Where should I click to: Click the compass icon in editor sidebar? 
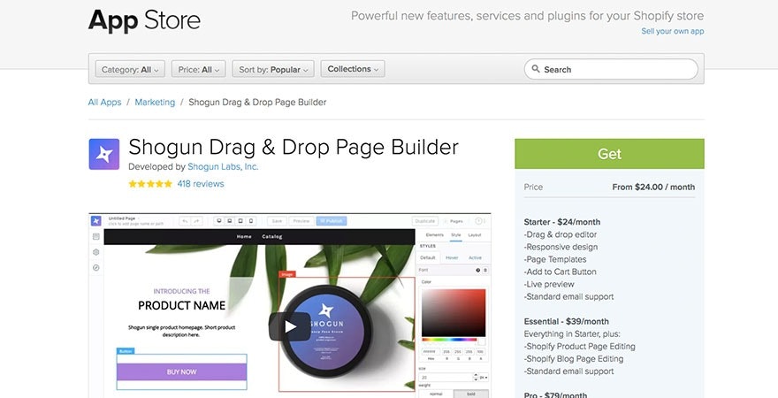pos(95,267)
